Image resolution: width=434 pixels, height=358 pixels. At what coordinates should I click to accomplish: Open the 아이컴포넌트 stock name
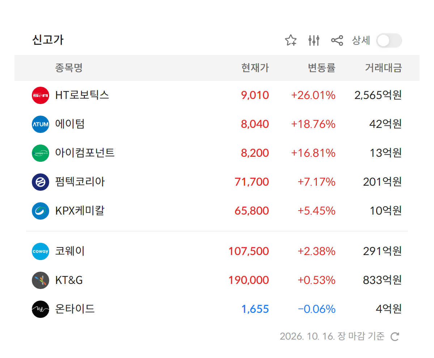click(85, 153)
